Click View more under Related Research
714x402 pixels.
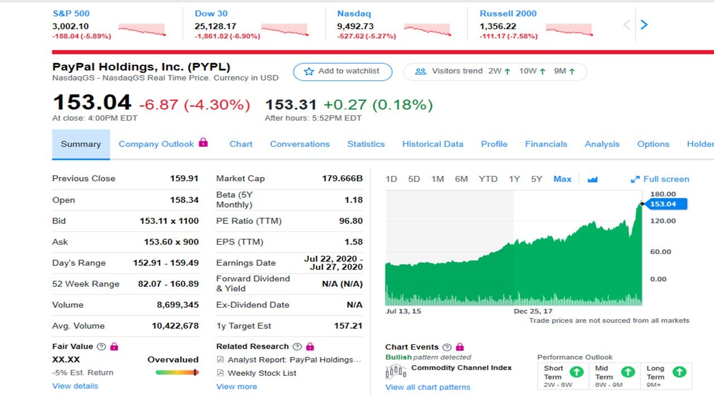[x=237, y=386]
